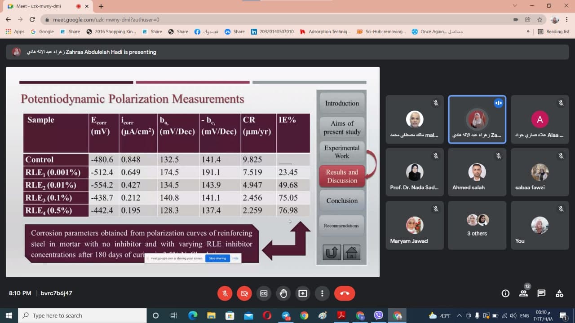
Task: Toggle the camera on or off
Action: coord(244,293)
